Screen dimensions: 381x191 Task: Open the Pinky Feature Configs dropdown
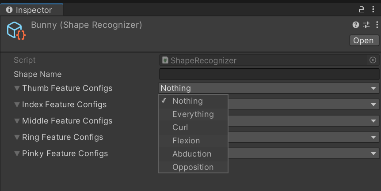coord(304,154)
